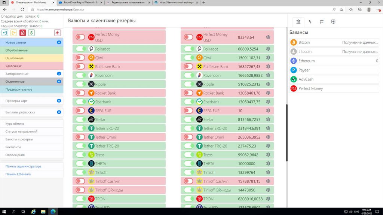Click the red running man icon
This screenshot has height=215, width=383.
click(x=57, y=33)
